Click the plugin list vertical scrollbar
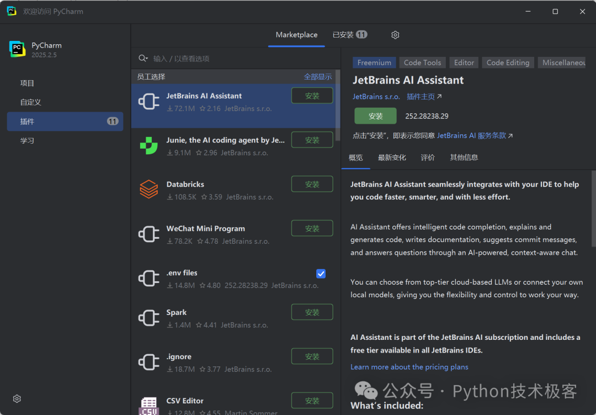 [338, 106]
